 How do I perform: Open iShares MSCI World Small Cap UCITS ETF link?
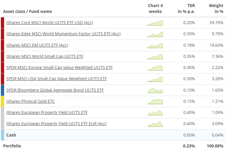point(45,56)
